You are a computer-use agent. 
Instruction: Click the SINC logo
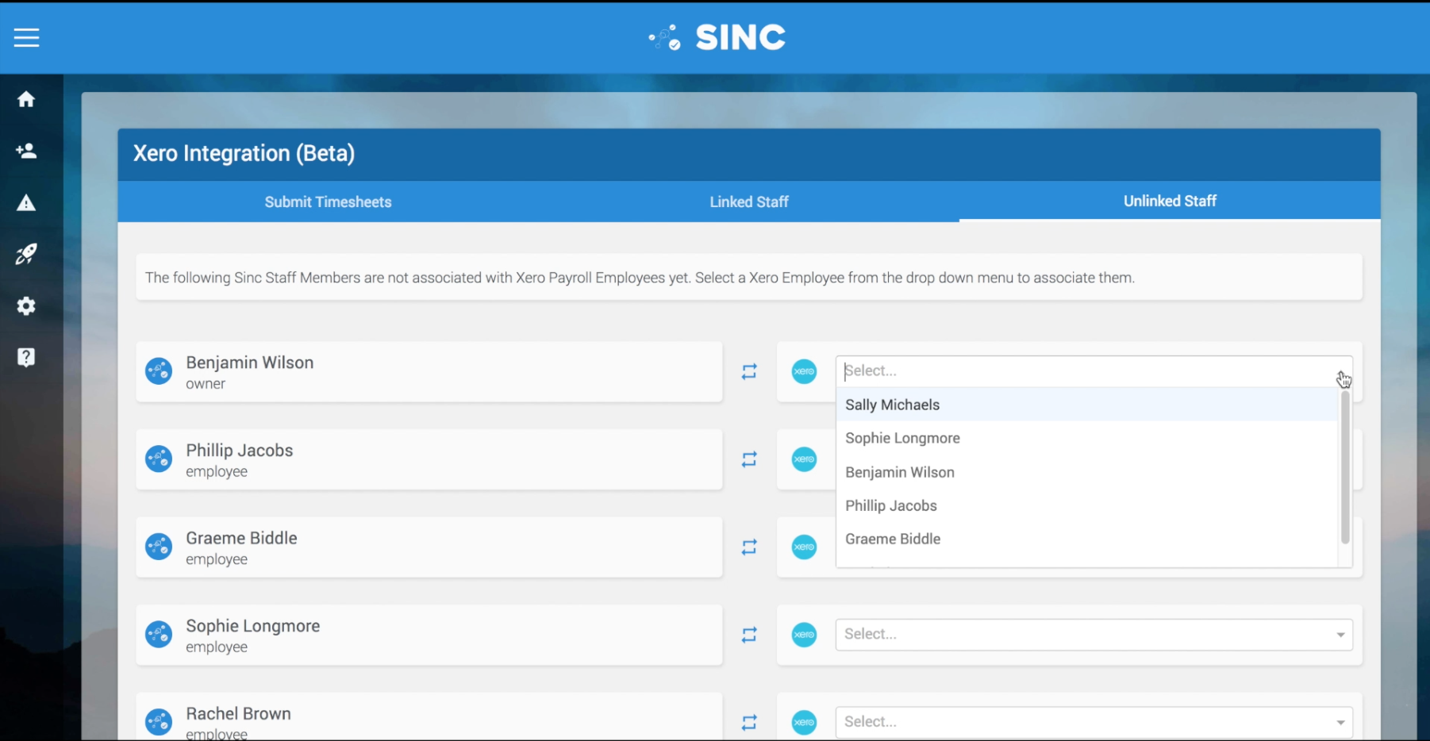click(717, 37)
